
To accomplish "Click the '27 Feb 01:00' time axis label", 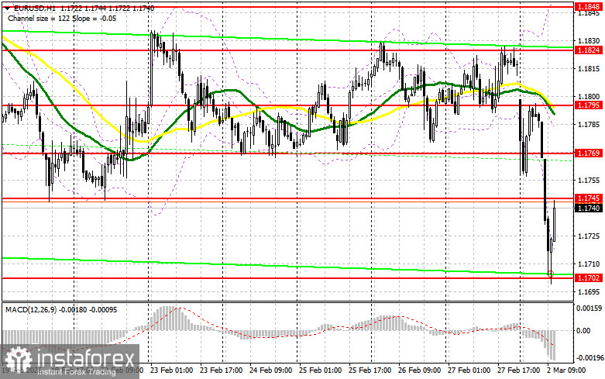I will [469, 370].
